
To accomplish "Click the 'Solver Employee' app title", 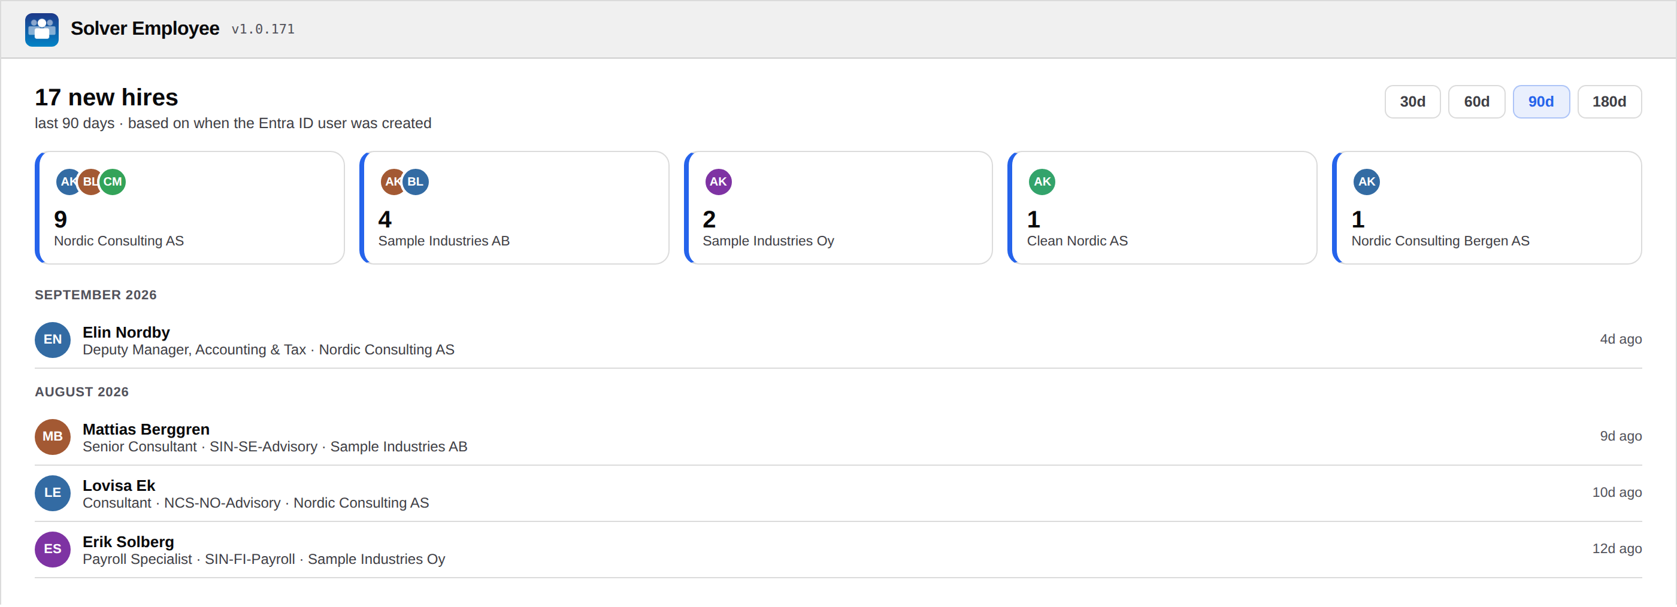I will pos(145,29).
